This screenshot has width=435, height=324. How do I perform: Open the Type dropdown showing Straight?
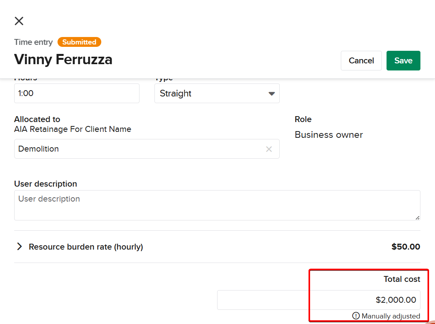(x=217, y=94)
